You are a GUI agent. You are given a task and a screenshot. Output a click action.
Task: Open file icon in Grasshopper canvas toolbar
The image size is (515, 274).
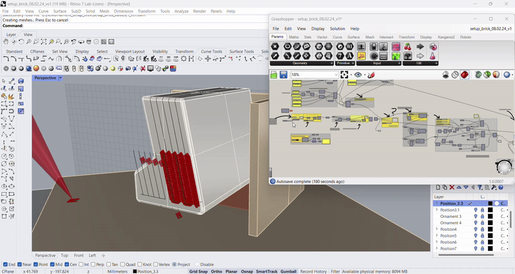[x=274, y=75]
